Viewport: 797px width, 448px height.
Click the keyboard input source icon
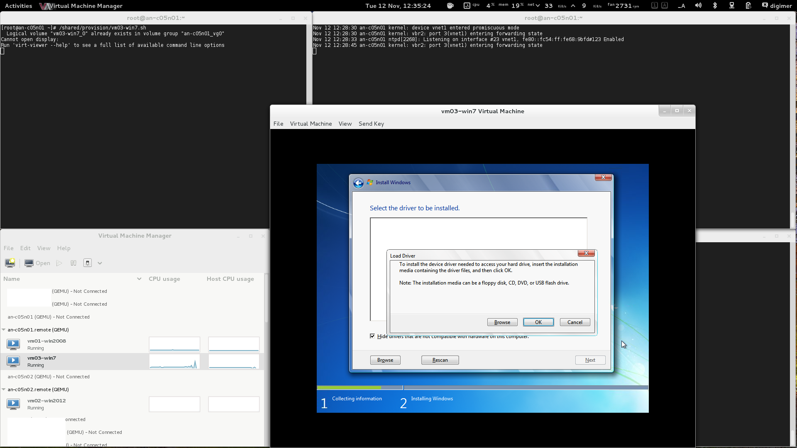pyautogui.click(x=682, y=6)
